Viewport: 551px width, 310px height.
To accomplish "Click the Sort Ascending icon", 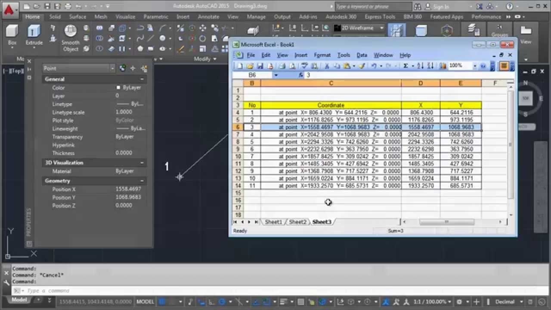I will [x=421, y=66].
